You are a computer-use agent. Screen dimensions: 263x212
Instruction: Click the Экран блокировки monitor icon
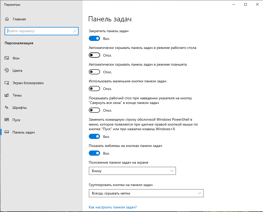pyautogui.click(x=7, y=83)
